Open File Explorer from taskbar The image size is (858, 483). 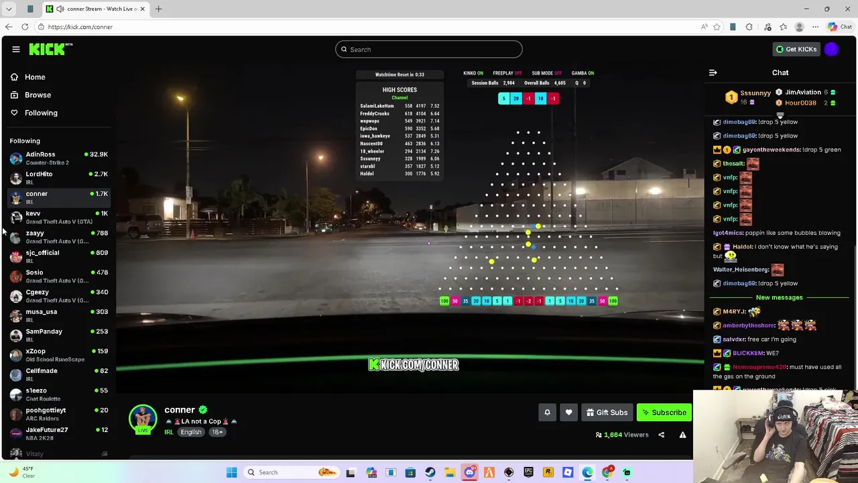450,472
